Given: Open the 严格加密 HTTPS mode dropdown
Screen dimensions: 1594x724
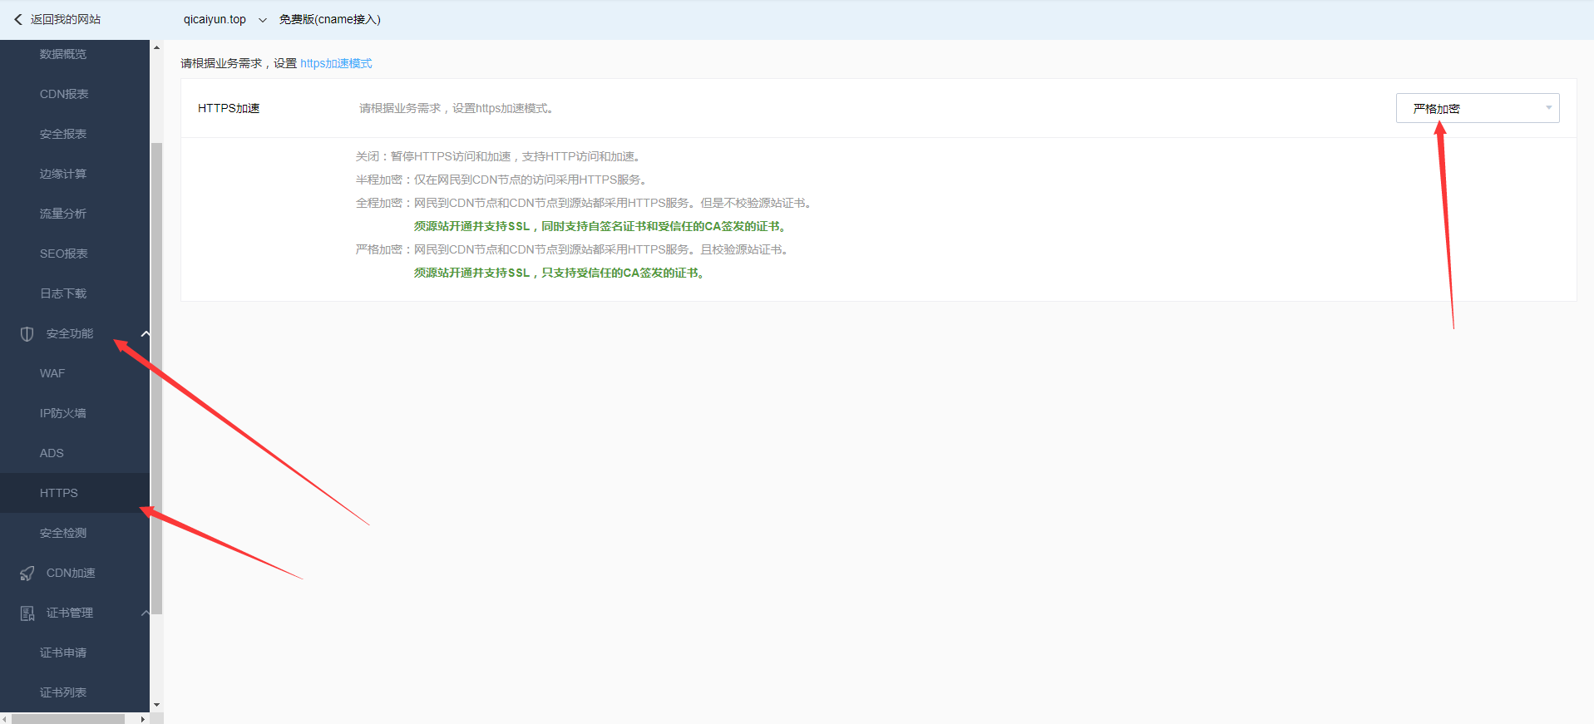Looking at the screenshot, I should 1477,108.
